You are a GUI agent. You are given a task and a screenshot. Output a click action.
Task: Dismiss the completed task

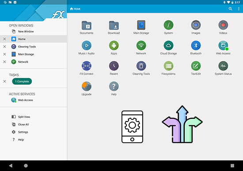pyautogui.click(x=5, y=81)
